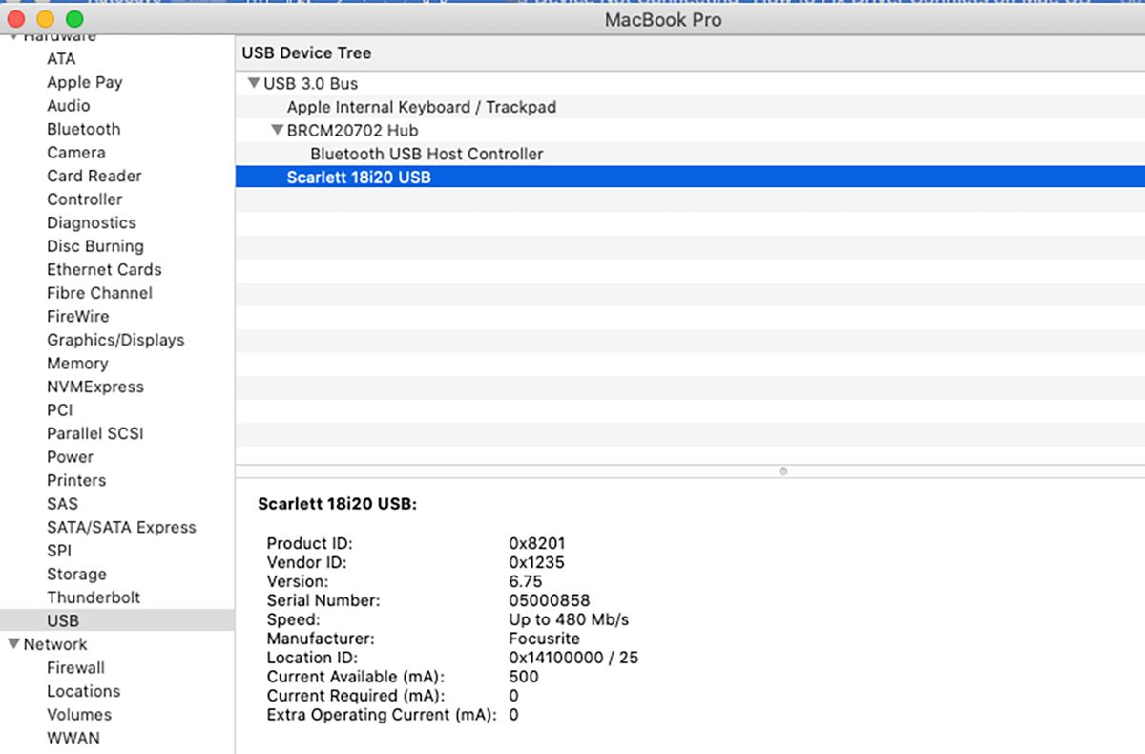Image resolution: width=1145 pixels, height=754 pixels.
Task: Open the NVMExpress section
Action: tap(95, 387)
